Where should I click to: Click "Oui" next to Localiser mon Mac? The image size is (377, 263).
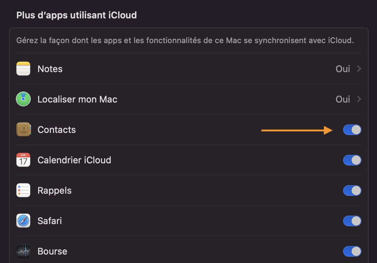click(x=343, y=99)
